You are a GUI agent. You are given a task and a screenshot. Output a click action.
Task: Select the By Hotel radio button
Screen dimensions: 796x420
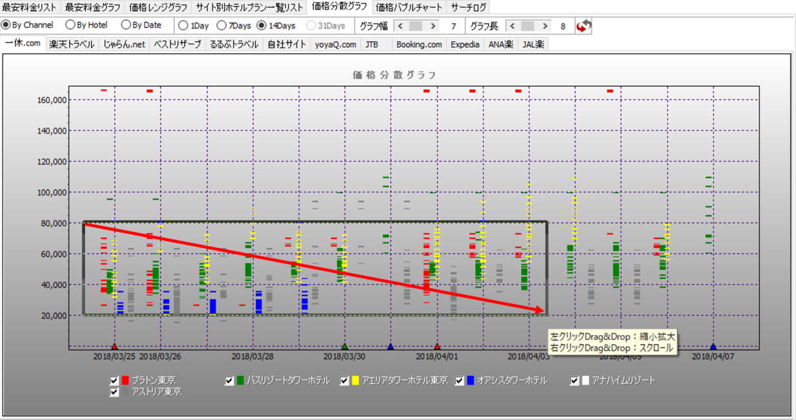pyautogui.click(x=70, y=25)
